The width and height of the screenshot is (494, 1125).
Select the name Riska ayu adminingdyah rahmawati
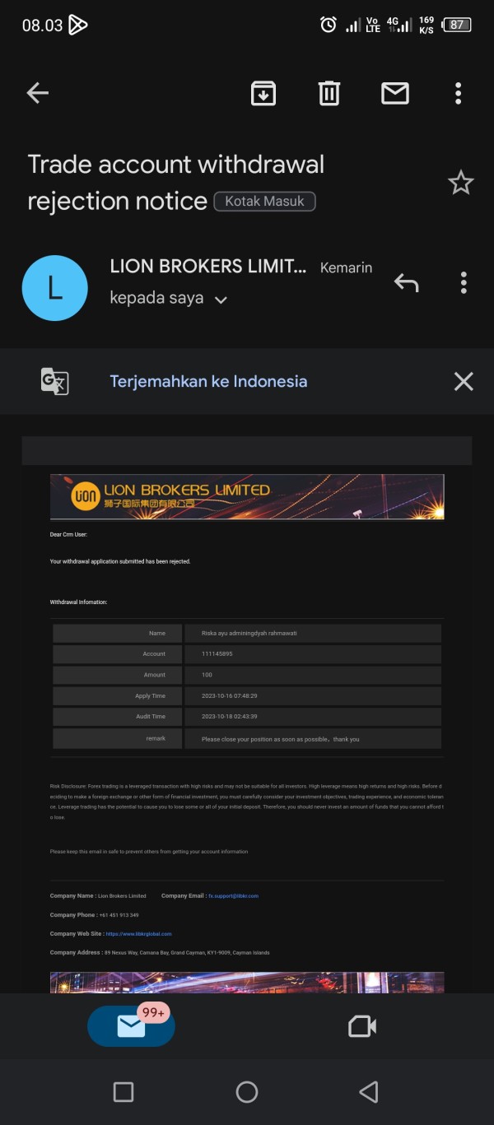[249, 633]
